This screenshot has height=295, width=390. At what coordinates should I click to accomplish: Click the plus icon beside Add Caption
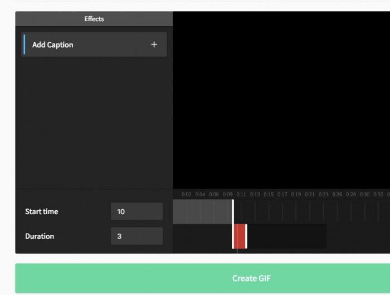tap(154, 45)
